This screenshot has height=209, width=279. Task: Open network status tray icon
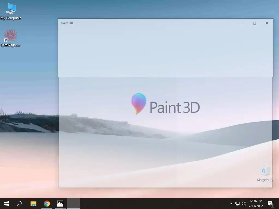point(237,204)
